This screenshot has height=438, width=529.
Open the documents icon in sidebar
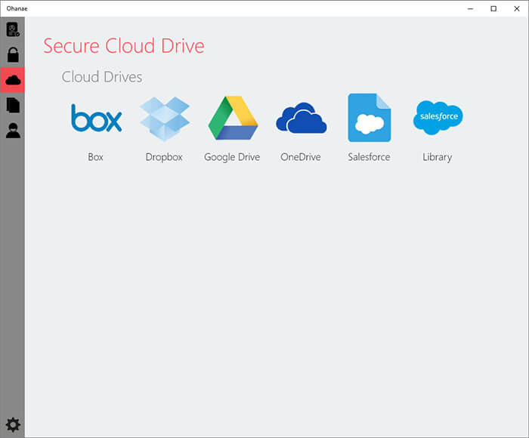13,105
